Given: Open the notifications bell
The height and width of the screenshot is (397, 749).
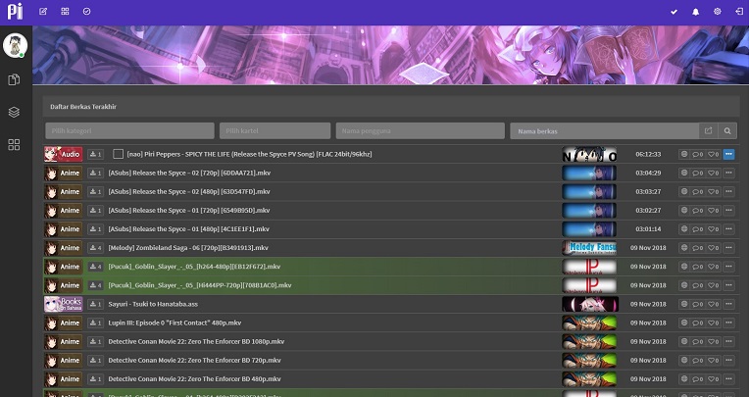Looking at the screenshot, I should point(695,12).
